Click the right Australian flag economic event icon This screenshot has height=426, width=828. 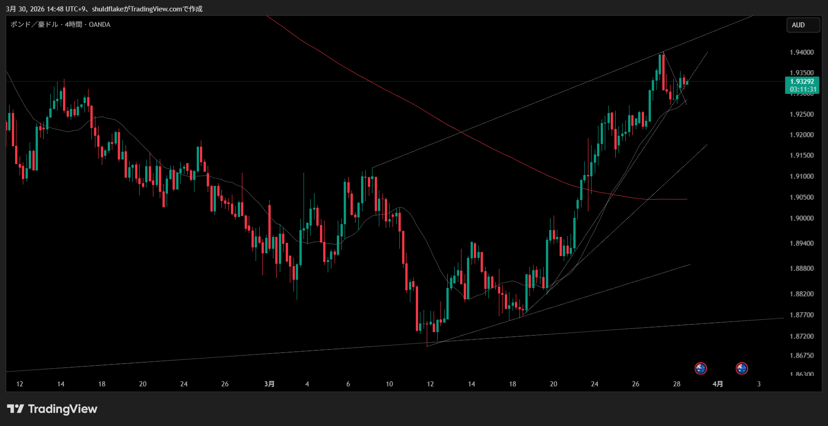(742, 368)
